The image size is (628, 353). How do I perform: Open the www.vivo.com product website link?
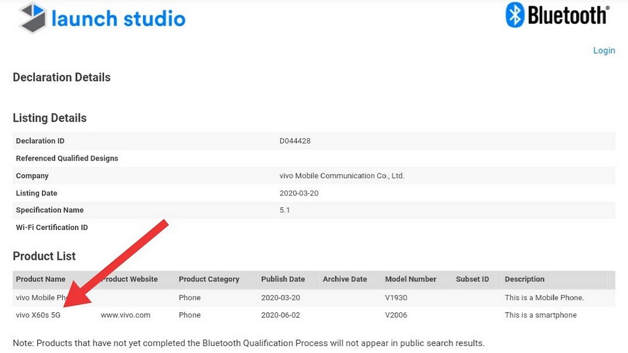tap(126, 315)
